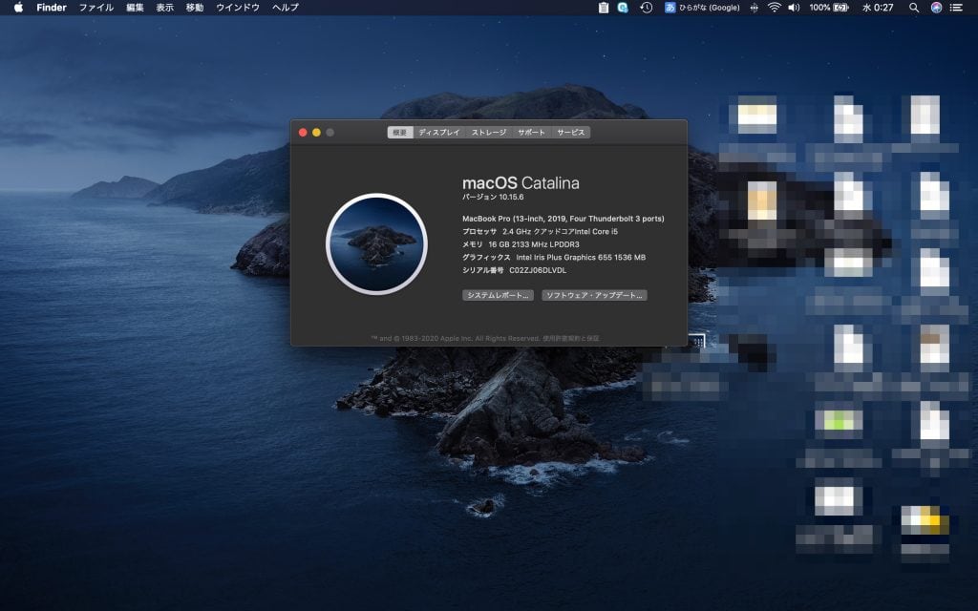Open the 表示 menu
Screen dimensions: 978x611
[164, 8]
